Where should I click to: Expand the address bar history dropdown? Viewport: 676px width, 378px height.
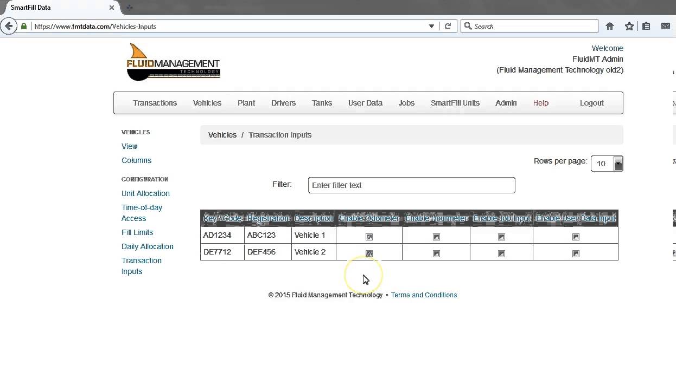pos(431,26)
